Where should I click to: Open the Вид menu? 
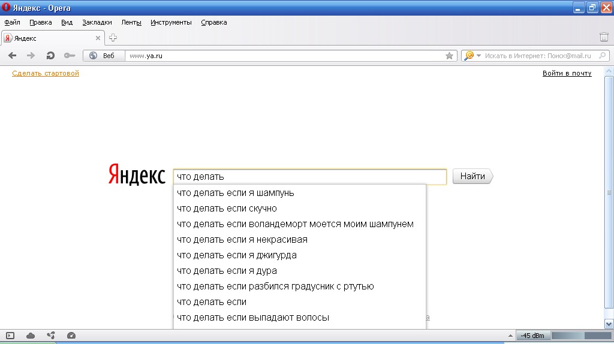coord(67,22)
